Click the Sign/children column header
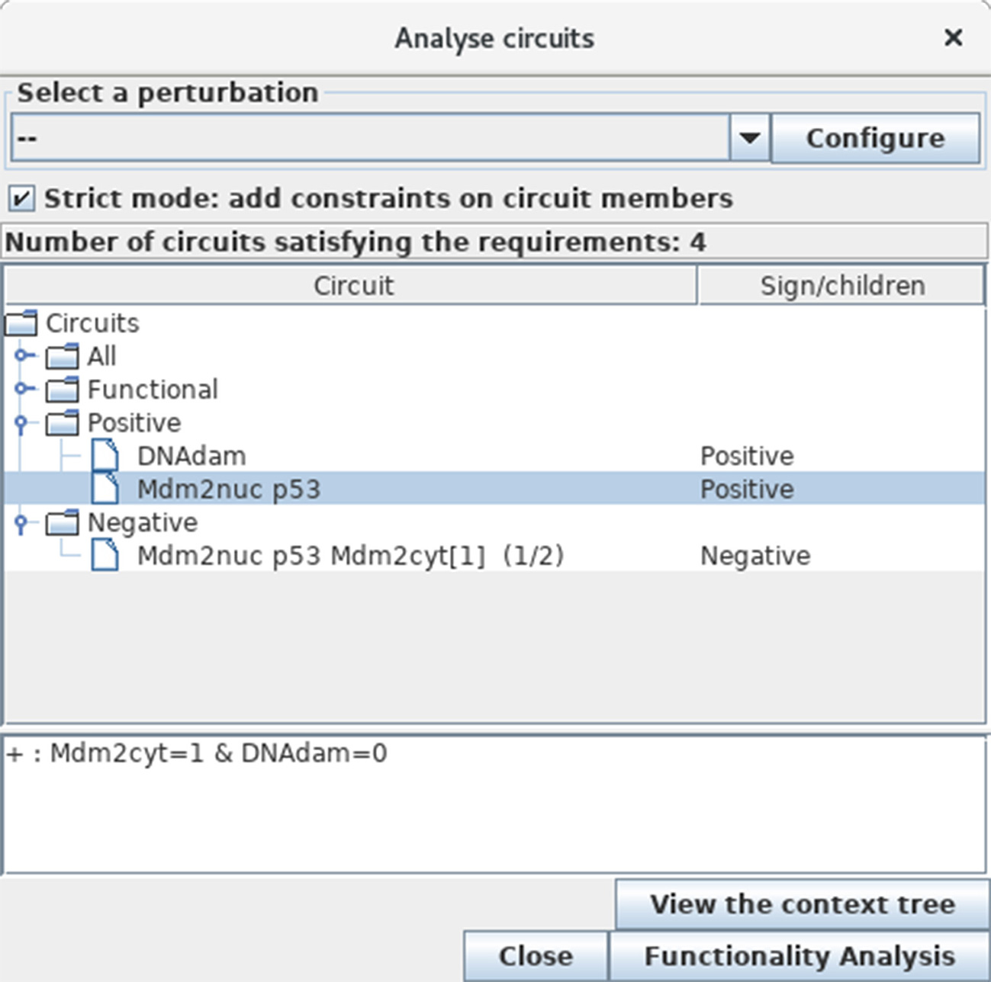Image resolution: width=991 pixels, height=982 pixels. coord(841,286)
